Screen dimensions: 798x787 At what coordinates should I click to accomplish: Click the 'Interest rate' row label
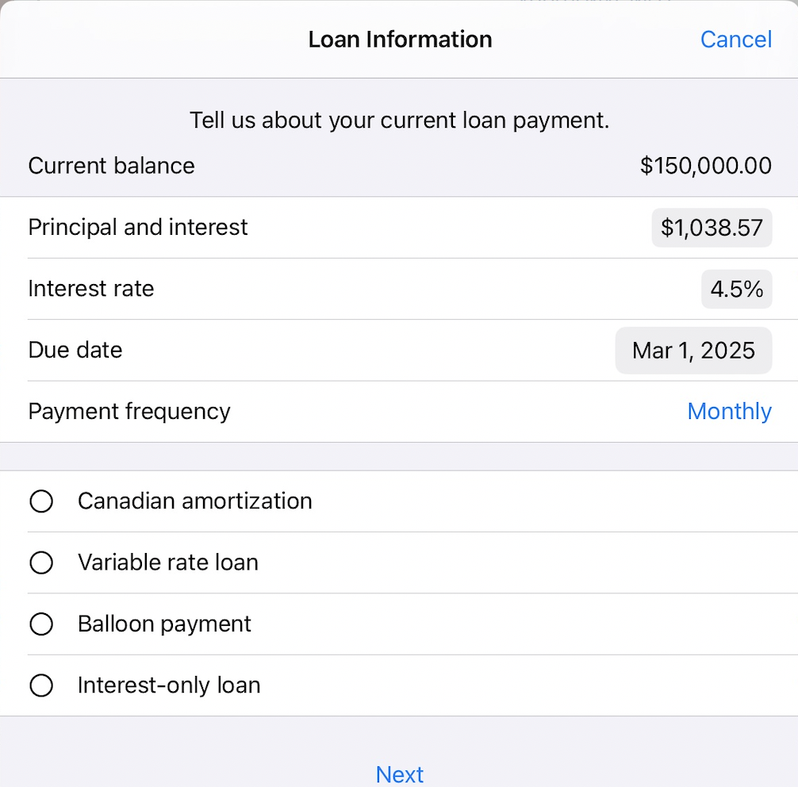pyautogui.click(x=91, y=289)
